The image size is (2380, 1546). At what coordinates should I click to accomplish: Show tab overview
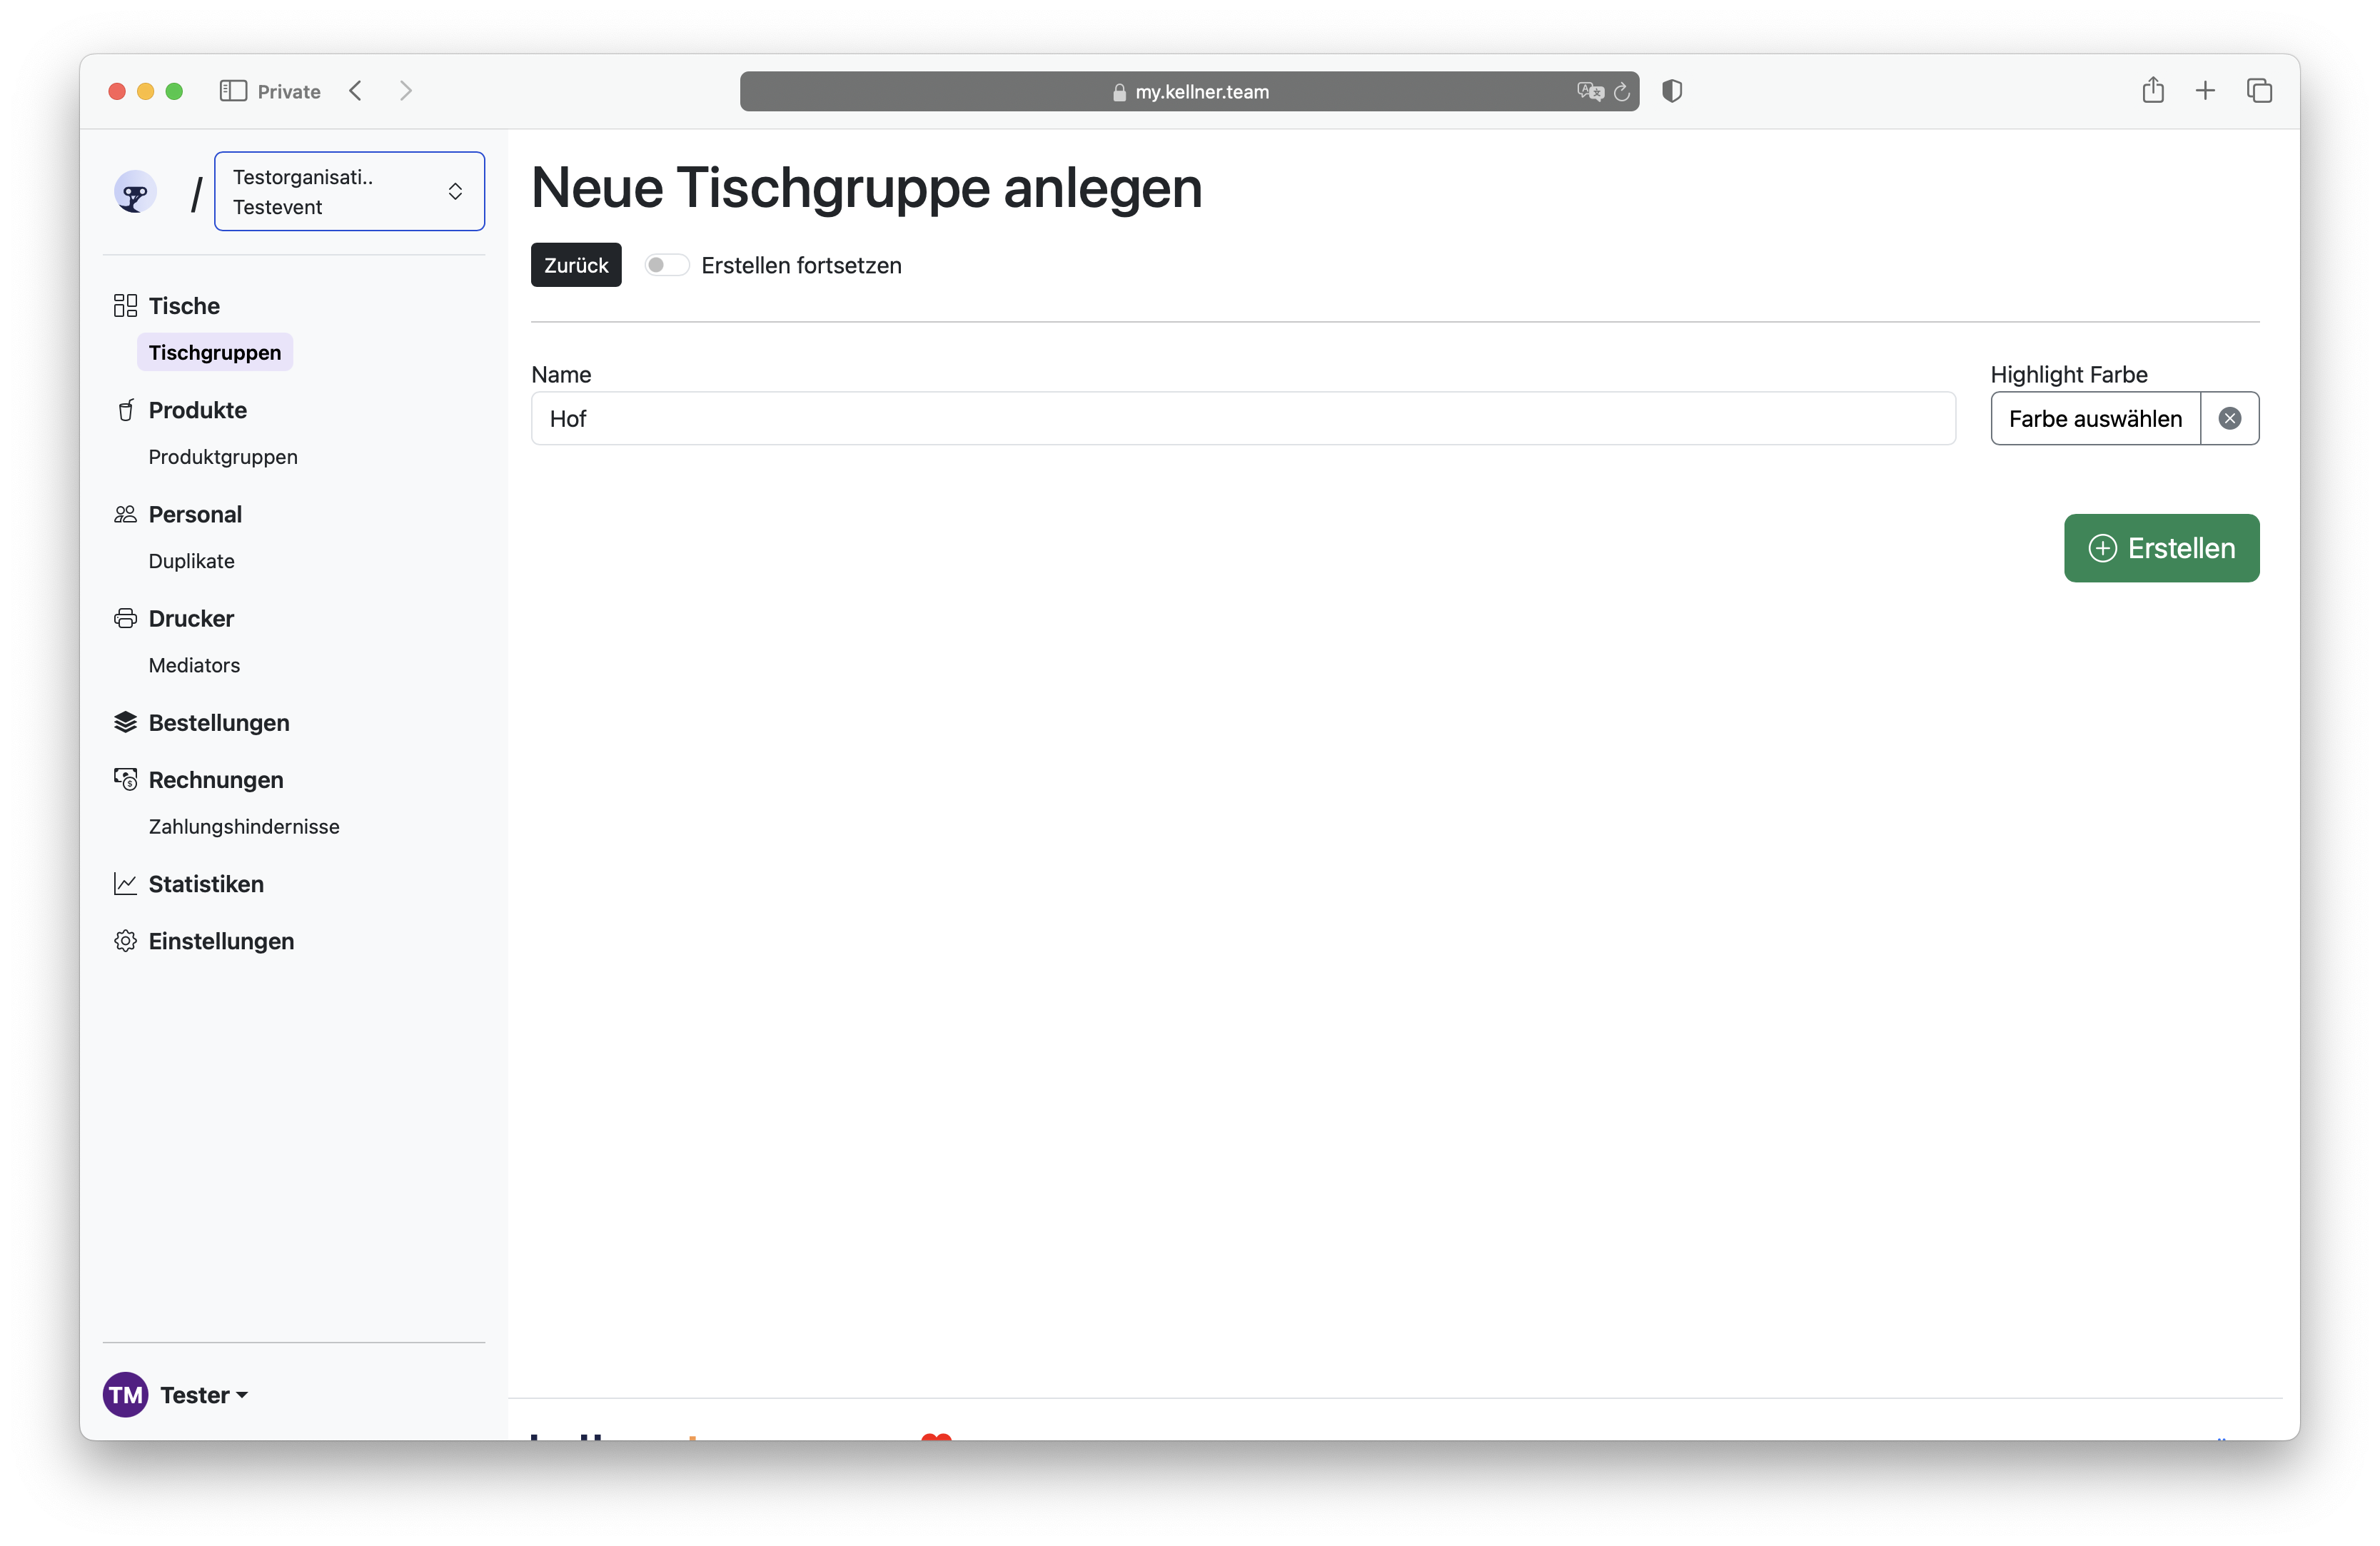click(x=2259, y=91)
